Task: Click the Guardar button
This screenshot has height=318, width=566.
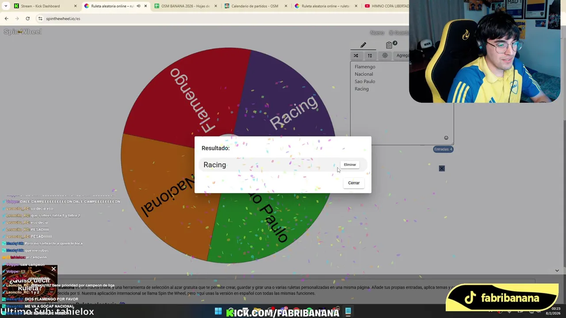Action: coord(399,33)
